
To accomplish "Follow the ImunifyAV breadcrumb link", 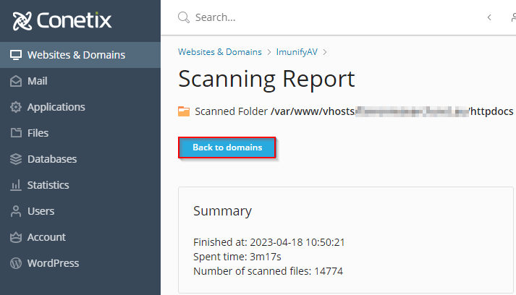I will coord(297,52).
